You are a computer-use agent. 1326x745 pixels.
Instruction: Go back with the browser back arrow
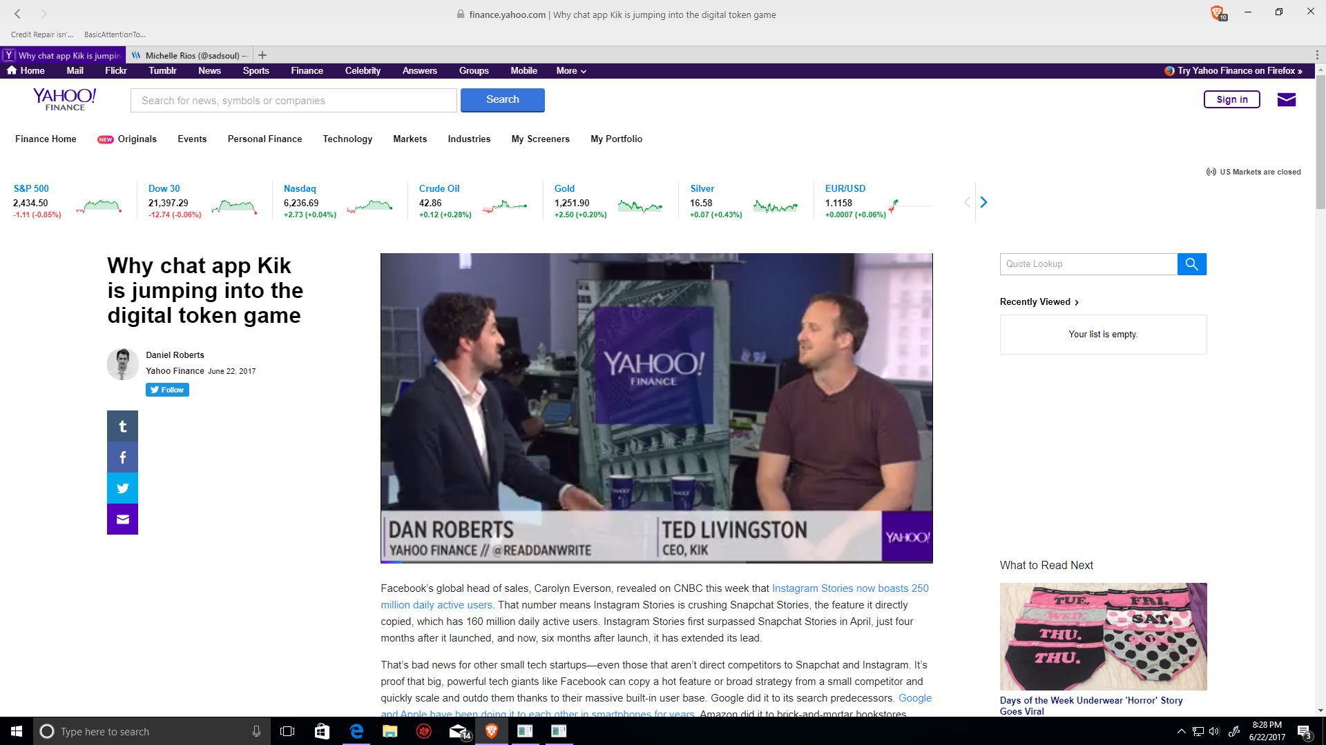tap(17, 13)
